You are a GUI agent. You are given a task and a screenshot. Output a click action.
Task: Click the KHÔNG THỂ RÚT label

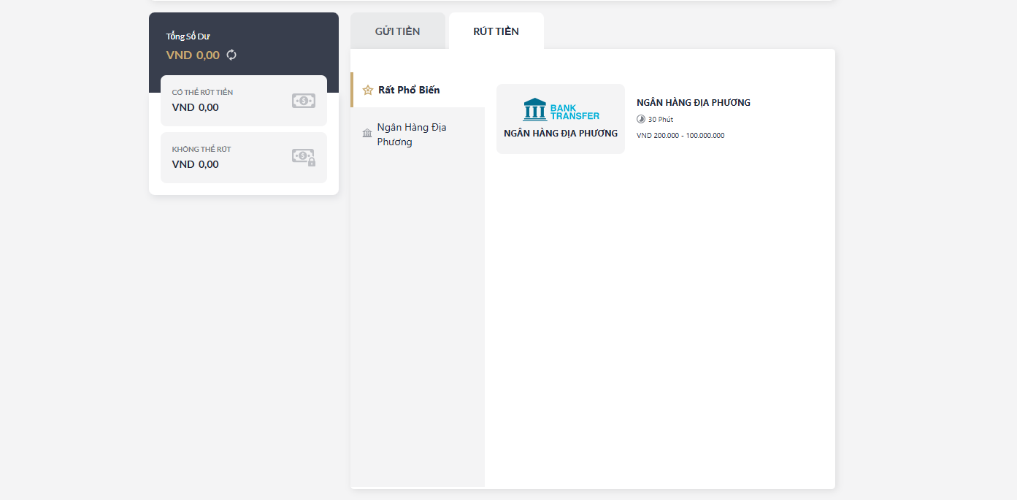click(x=201, y=150)
